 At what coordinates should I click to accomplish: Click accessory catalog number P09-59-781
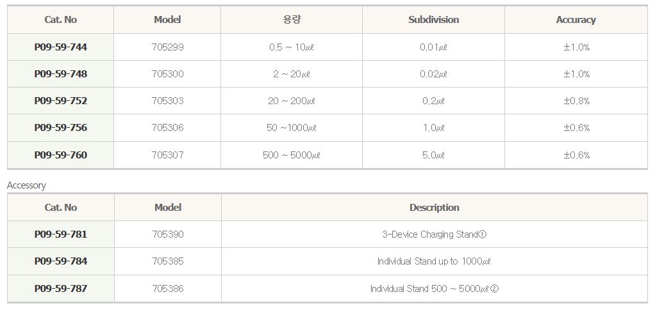click(61, 234)
